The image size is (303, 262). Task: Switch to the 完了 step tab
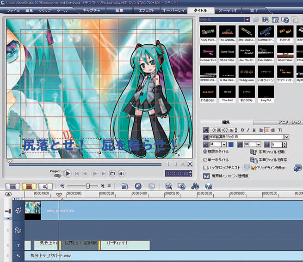pos(254,11)
